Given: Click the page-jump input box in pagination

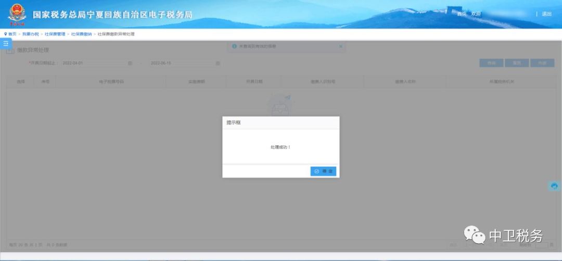Looking at the screenshot, I should [x=542, y=245].
